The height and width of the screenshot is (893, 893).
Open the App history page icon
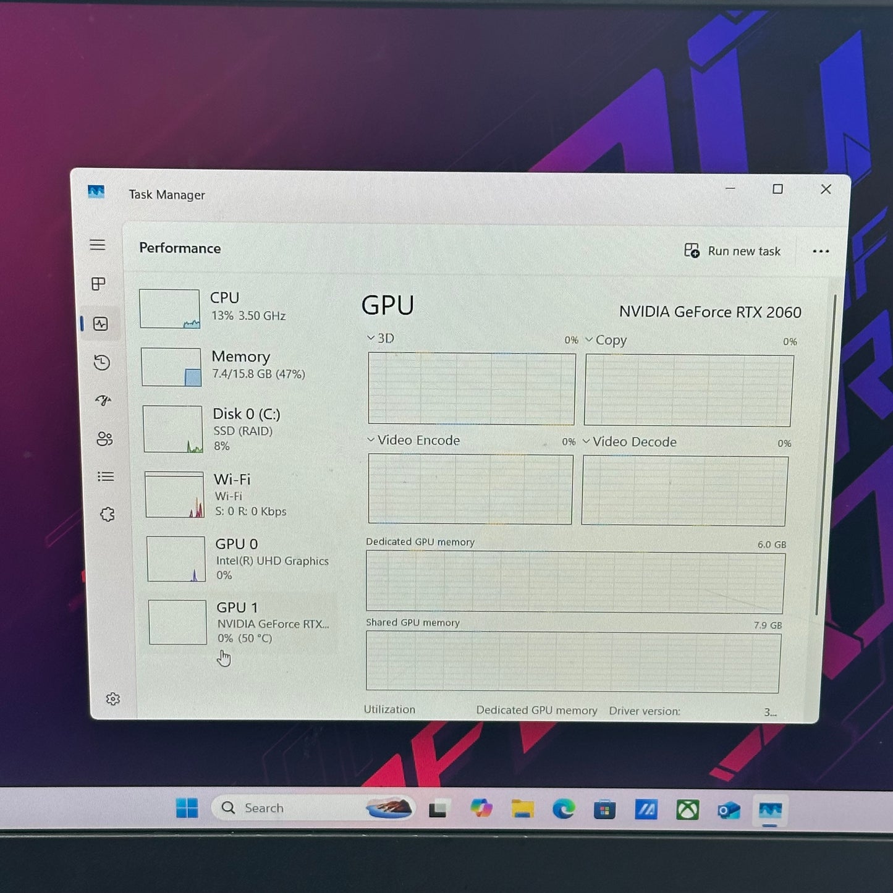pyautogui.click(x=102, y=362)
